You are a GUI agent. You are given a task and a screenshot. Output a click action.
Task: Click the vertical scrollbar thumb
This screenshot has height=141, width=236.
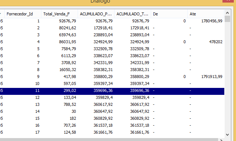[228, 19]
